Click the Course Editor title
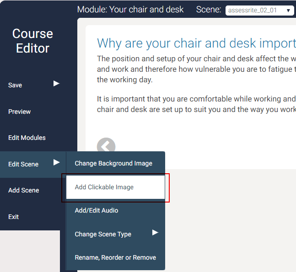 32,41
